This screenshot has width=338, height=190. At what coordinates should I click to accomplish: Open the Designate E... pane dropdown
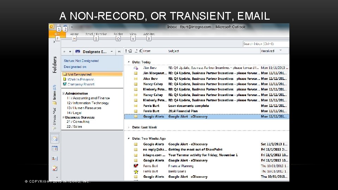[x=112, y=52]
